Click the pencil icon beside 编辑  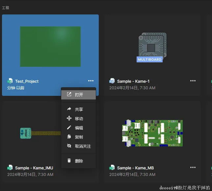click(x=69, y=127)
